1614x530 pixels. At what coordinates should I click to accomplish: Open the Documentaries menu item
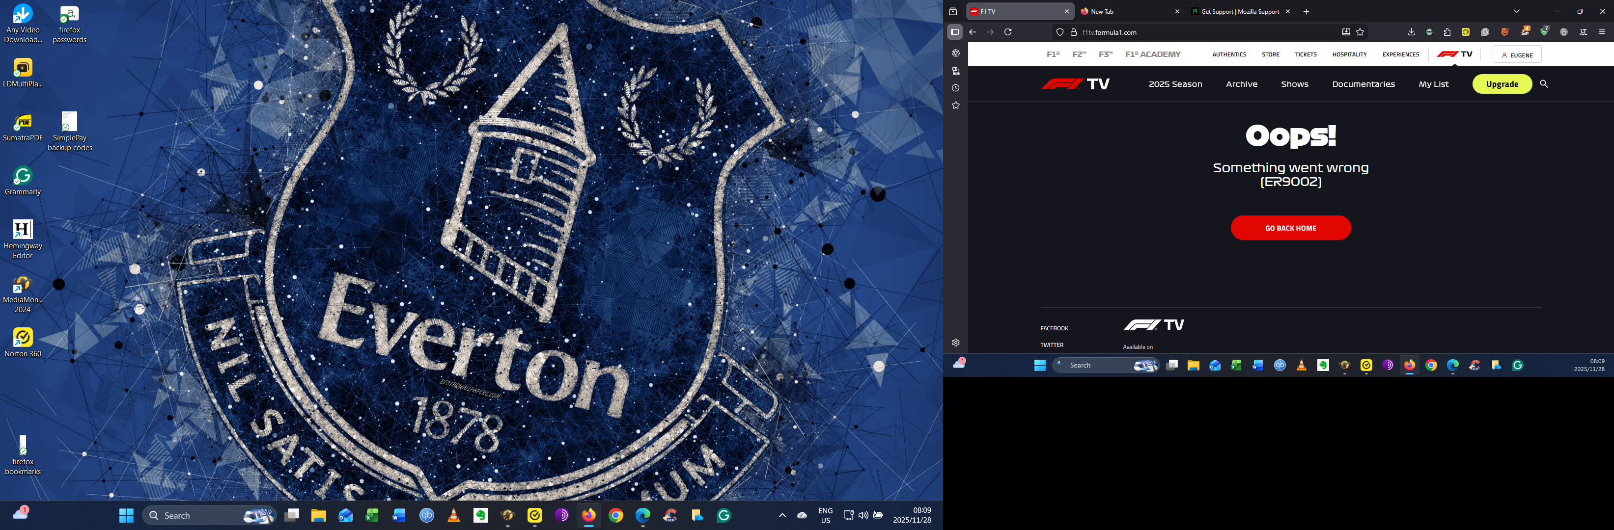point(1363,84)
